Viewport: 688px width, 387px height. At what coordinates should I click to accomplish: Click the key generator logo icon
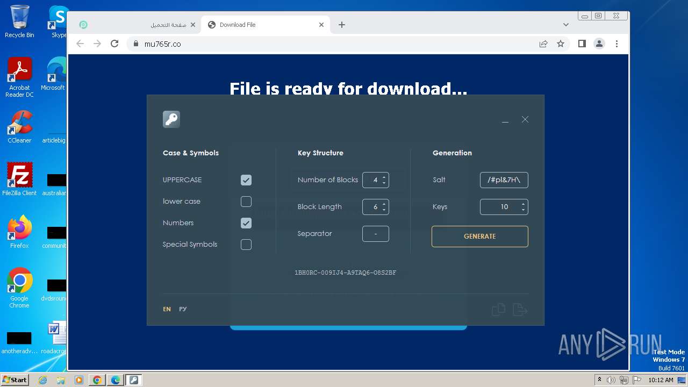[171, 119]
